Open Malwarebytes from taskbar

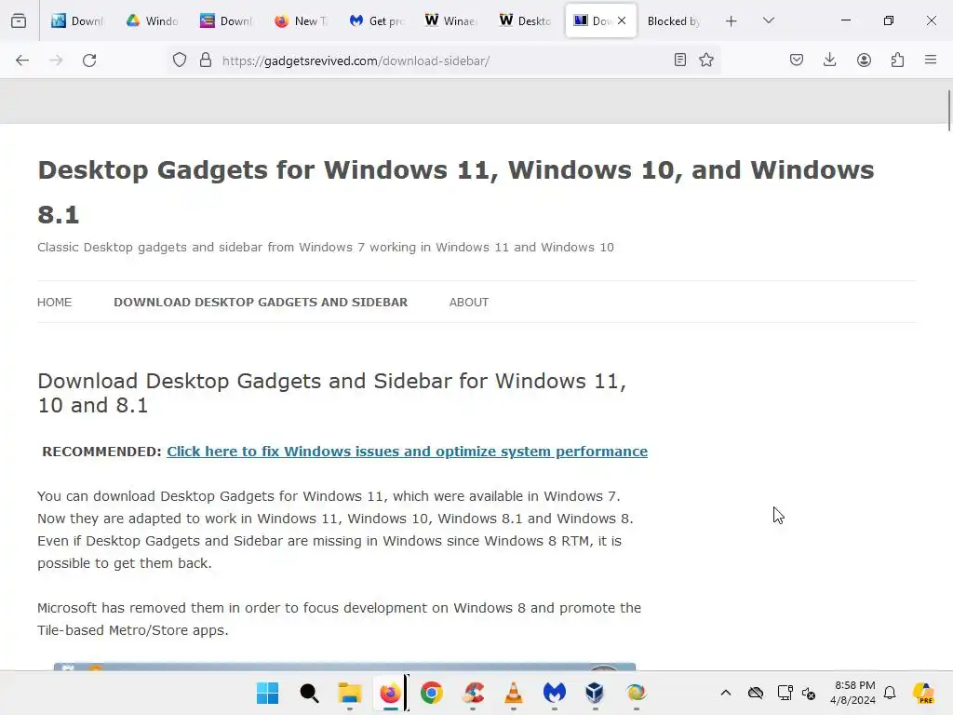point(555,693)
